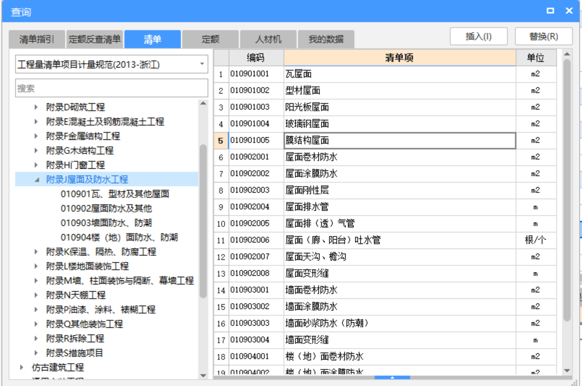Expand 仿古建筑工程 node
Screen dimensions: 582x386
(x=22, y=367)
